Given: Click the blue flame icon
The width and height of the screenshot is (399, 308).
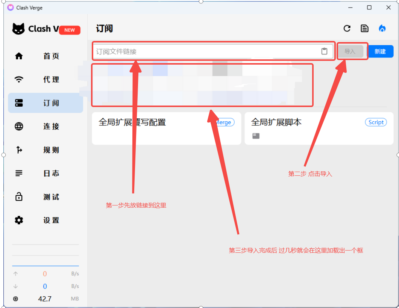Looking at the screenshot, I should 382,29.
